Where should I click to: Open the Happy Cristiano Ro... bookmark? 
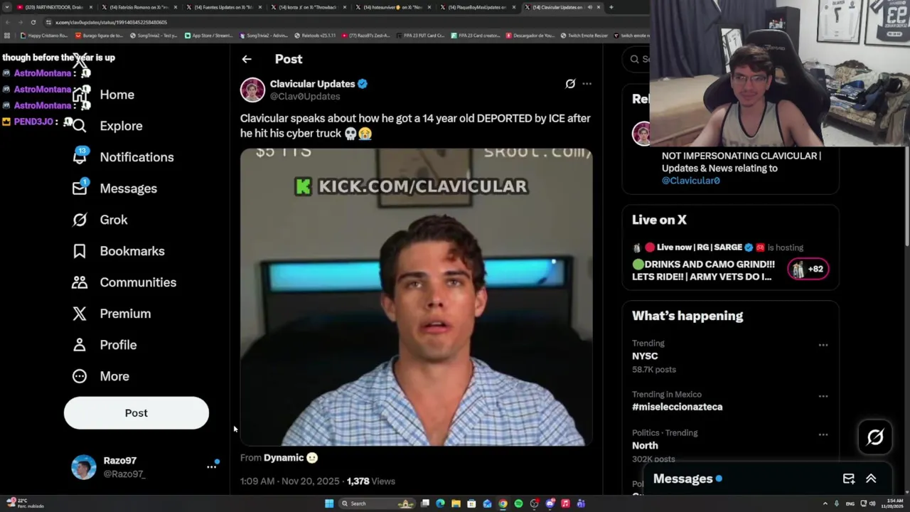pos(44,36)
